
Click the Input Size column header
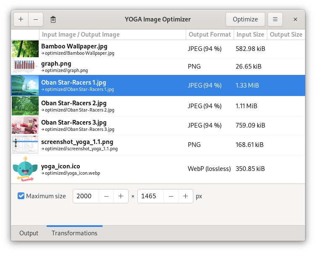pos(250,35)
